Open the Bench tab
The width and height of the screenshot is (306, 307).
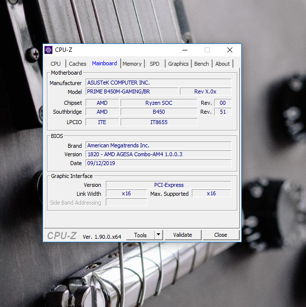pos(202,64)
